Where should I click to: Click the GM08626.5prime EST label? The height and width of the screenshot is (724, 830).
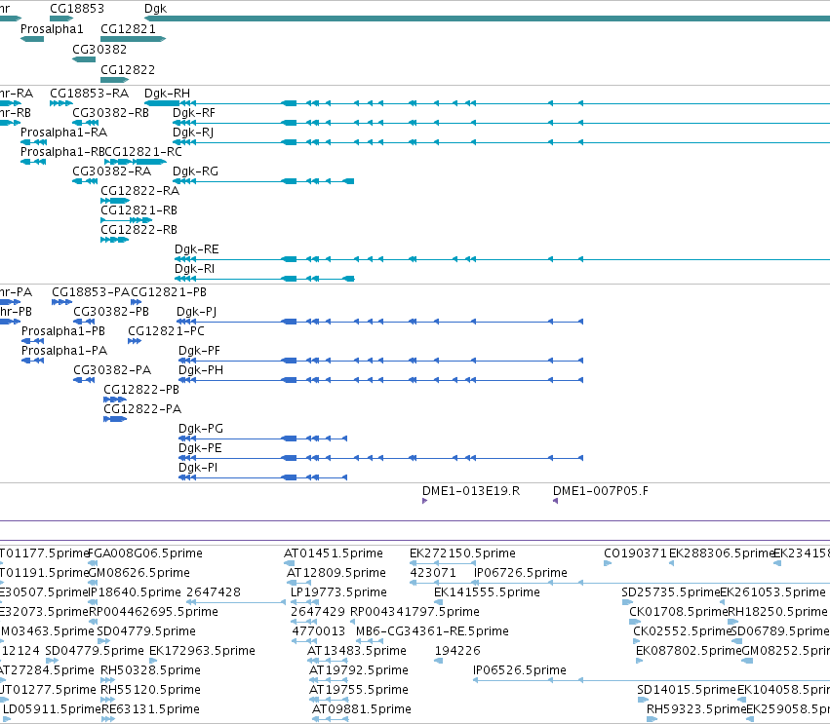(x=138, y=573)
